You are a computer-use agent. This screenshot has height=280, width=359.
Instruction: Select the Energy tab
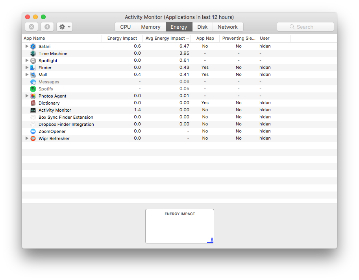[x=179, y=27]
